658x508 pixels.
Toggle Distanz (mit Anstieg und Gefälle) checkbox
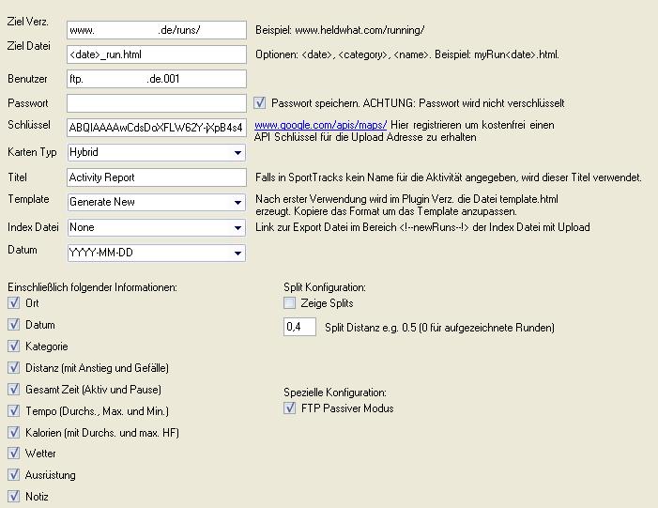click(14, 368)
